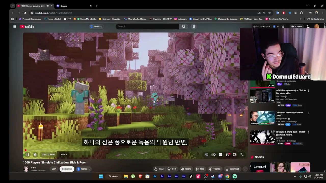The height and width of the screenshot is (183, 326).
Task: Open the player settings gear
Action: coord(228,155)
